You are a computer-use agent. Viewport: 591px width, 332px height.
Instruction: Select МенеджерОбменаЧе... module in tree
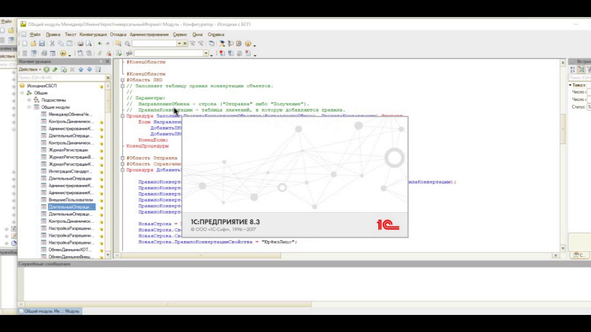(x=70, y=114)
